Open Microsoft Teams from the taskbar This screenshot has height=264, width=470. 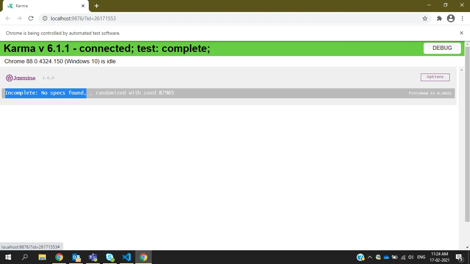coord(93,257)
